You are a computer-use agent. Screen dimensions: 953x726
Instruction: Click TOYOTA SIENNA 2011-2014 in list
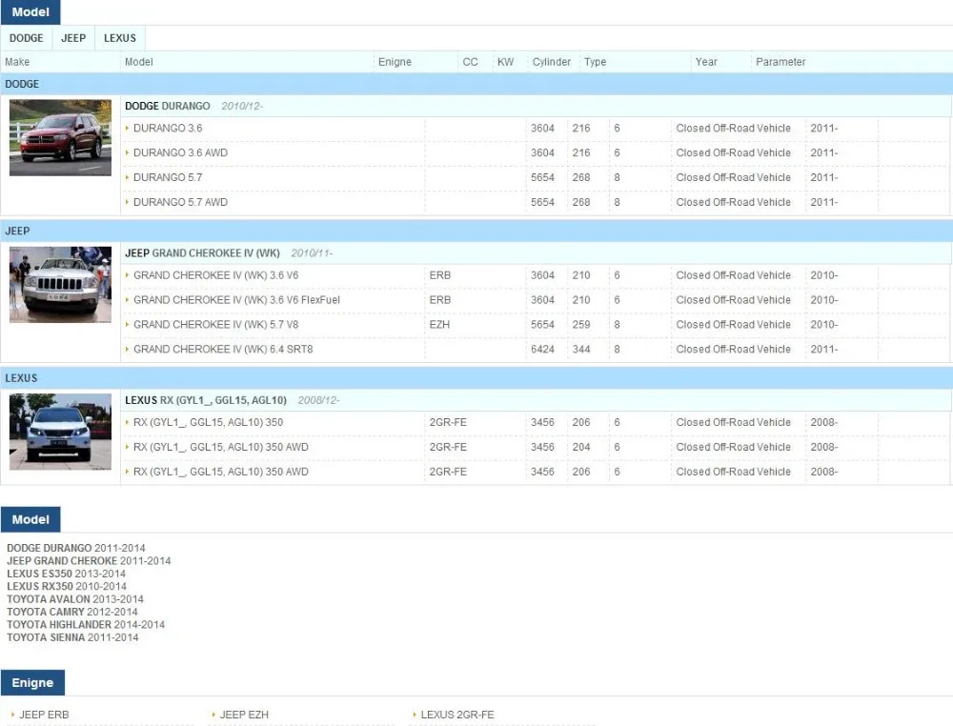(73, 637)
